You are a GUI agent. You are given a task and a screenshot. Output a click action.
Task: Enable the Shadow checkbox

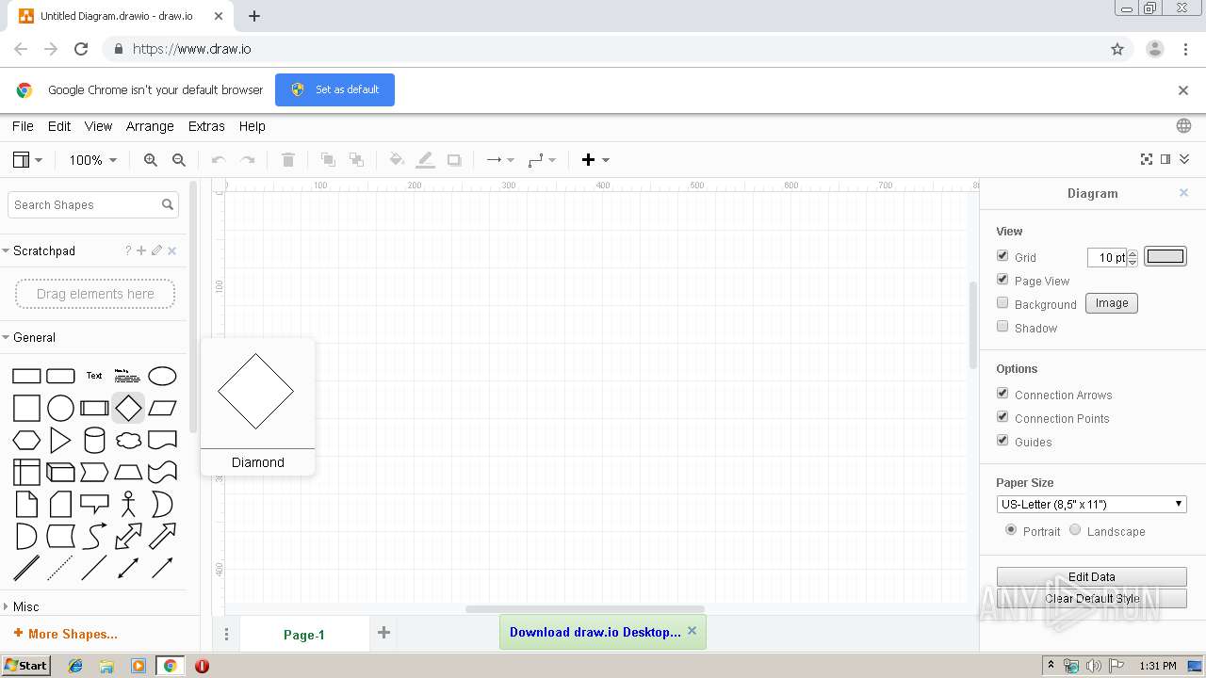click(x=1002, y=327)
